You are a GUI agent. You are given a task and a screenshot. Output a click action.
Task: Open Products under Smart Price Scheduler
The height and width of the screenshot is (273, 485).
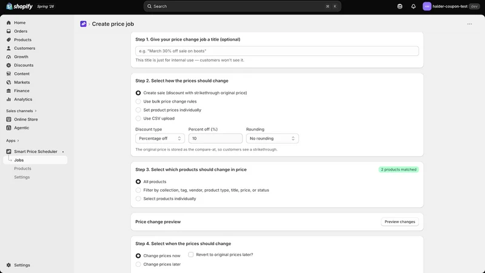(22, 169)
